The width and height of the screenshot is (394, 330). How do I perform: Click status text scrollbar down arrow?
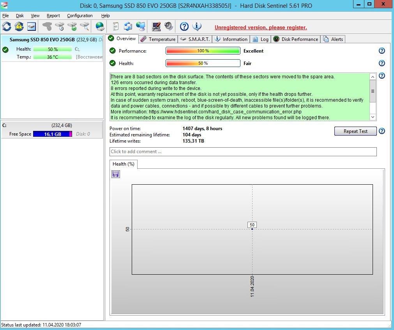coord(373,117)
